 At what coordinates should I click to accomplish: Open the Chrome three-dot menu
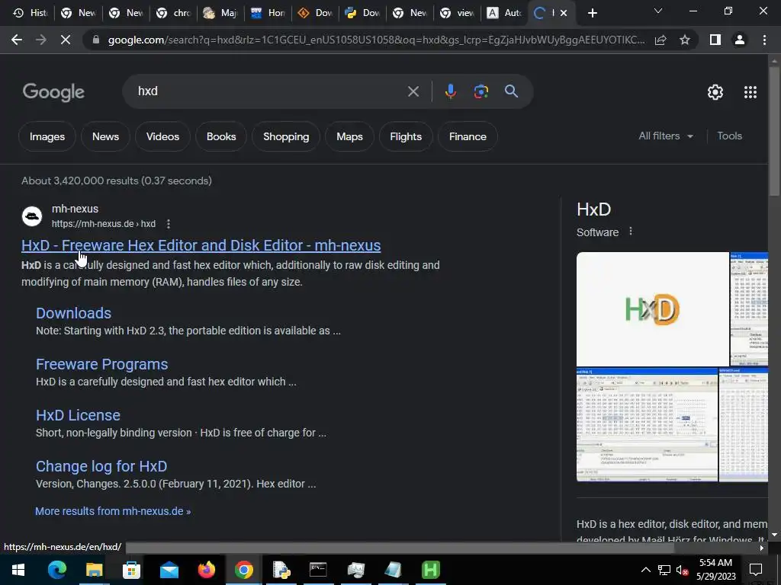tap(764, 40)
